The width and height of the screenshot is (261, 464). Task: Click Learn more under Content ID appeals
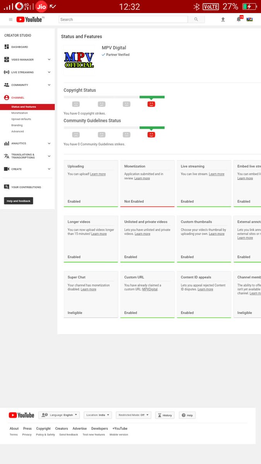coord(205,289)
